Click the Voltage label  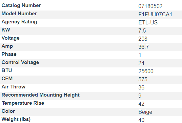pyautogui.click(x=11, y=38)
